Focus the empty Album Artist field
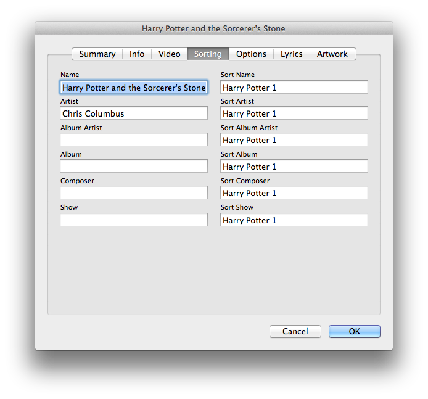The height and width of the screenshot is (399, 428). [x=134, y=139]
